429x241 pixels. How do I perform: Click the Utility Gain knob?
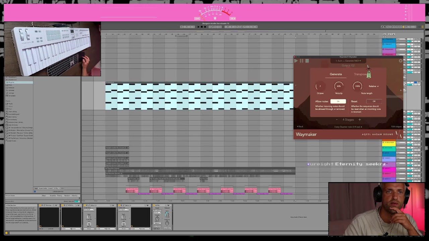click(167, 214)
